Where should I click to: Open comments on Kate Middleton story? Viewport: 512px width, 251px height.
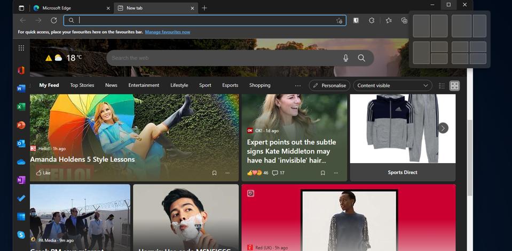[x=278, y=173]
